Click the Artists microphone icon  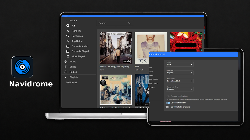click(66, 61)
